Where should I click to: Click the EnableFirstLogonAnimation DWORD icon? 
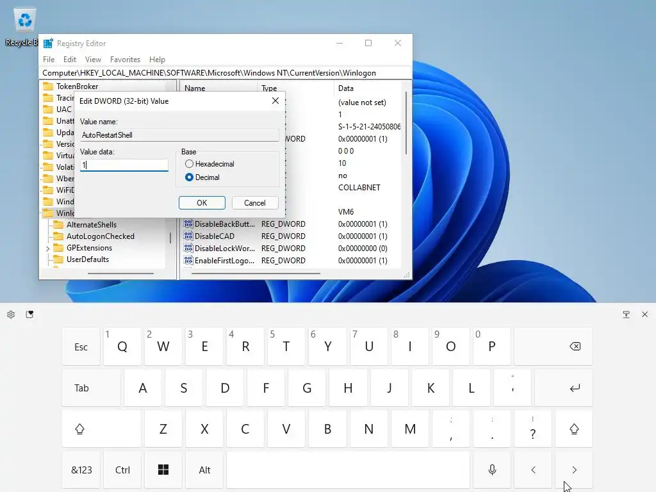point(188,260)
